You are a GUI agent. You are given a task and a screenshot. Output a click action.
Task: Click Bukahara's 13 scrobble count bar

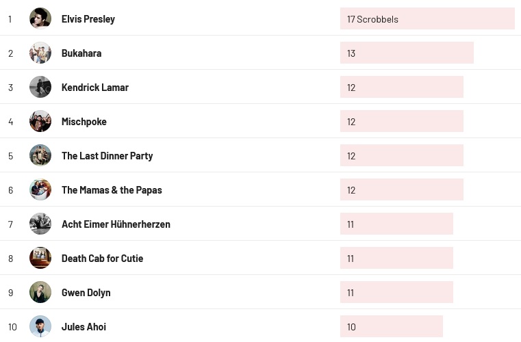coord(407,53)
